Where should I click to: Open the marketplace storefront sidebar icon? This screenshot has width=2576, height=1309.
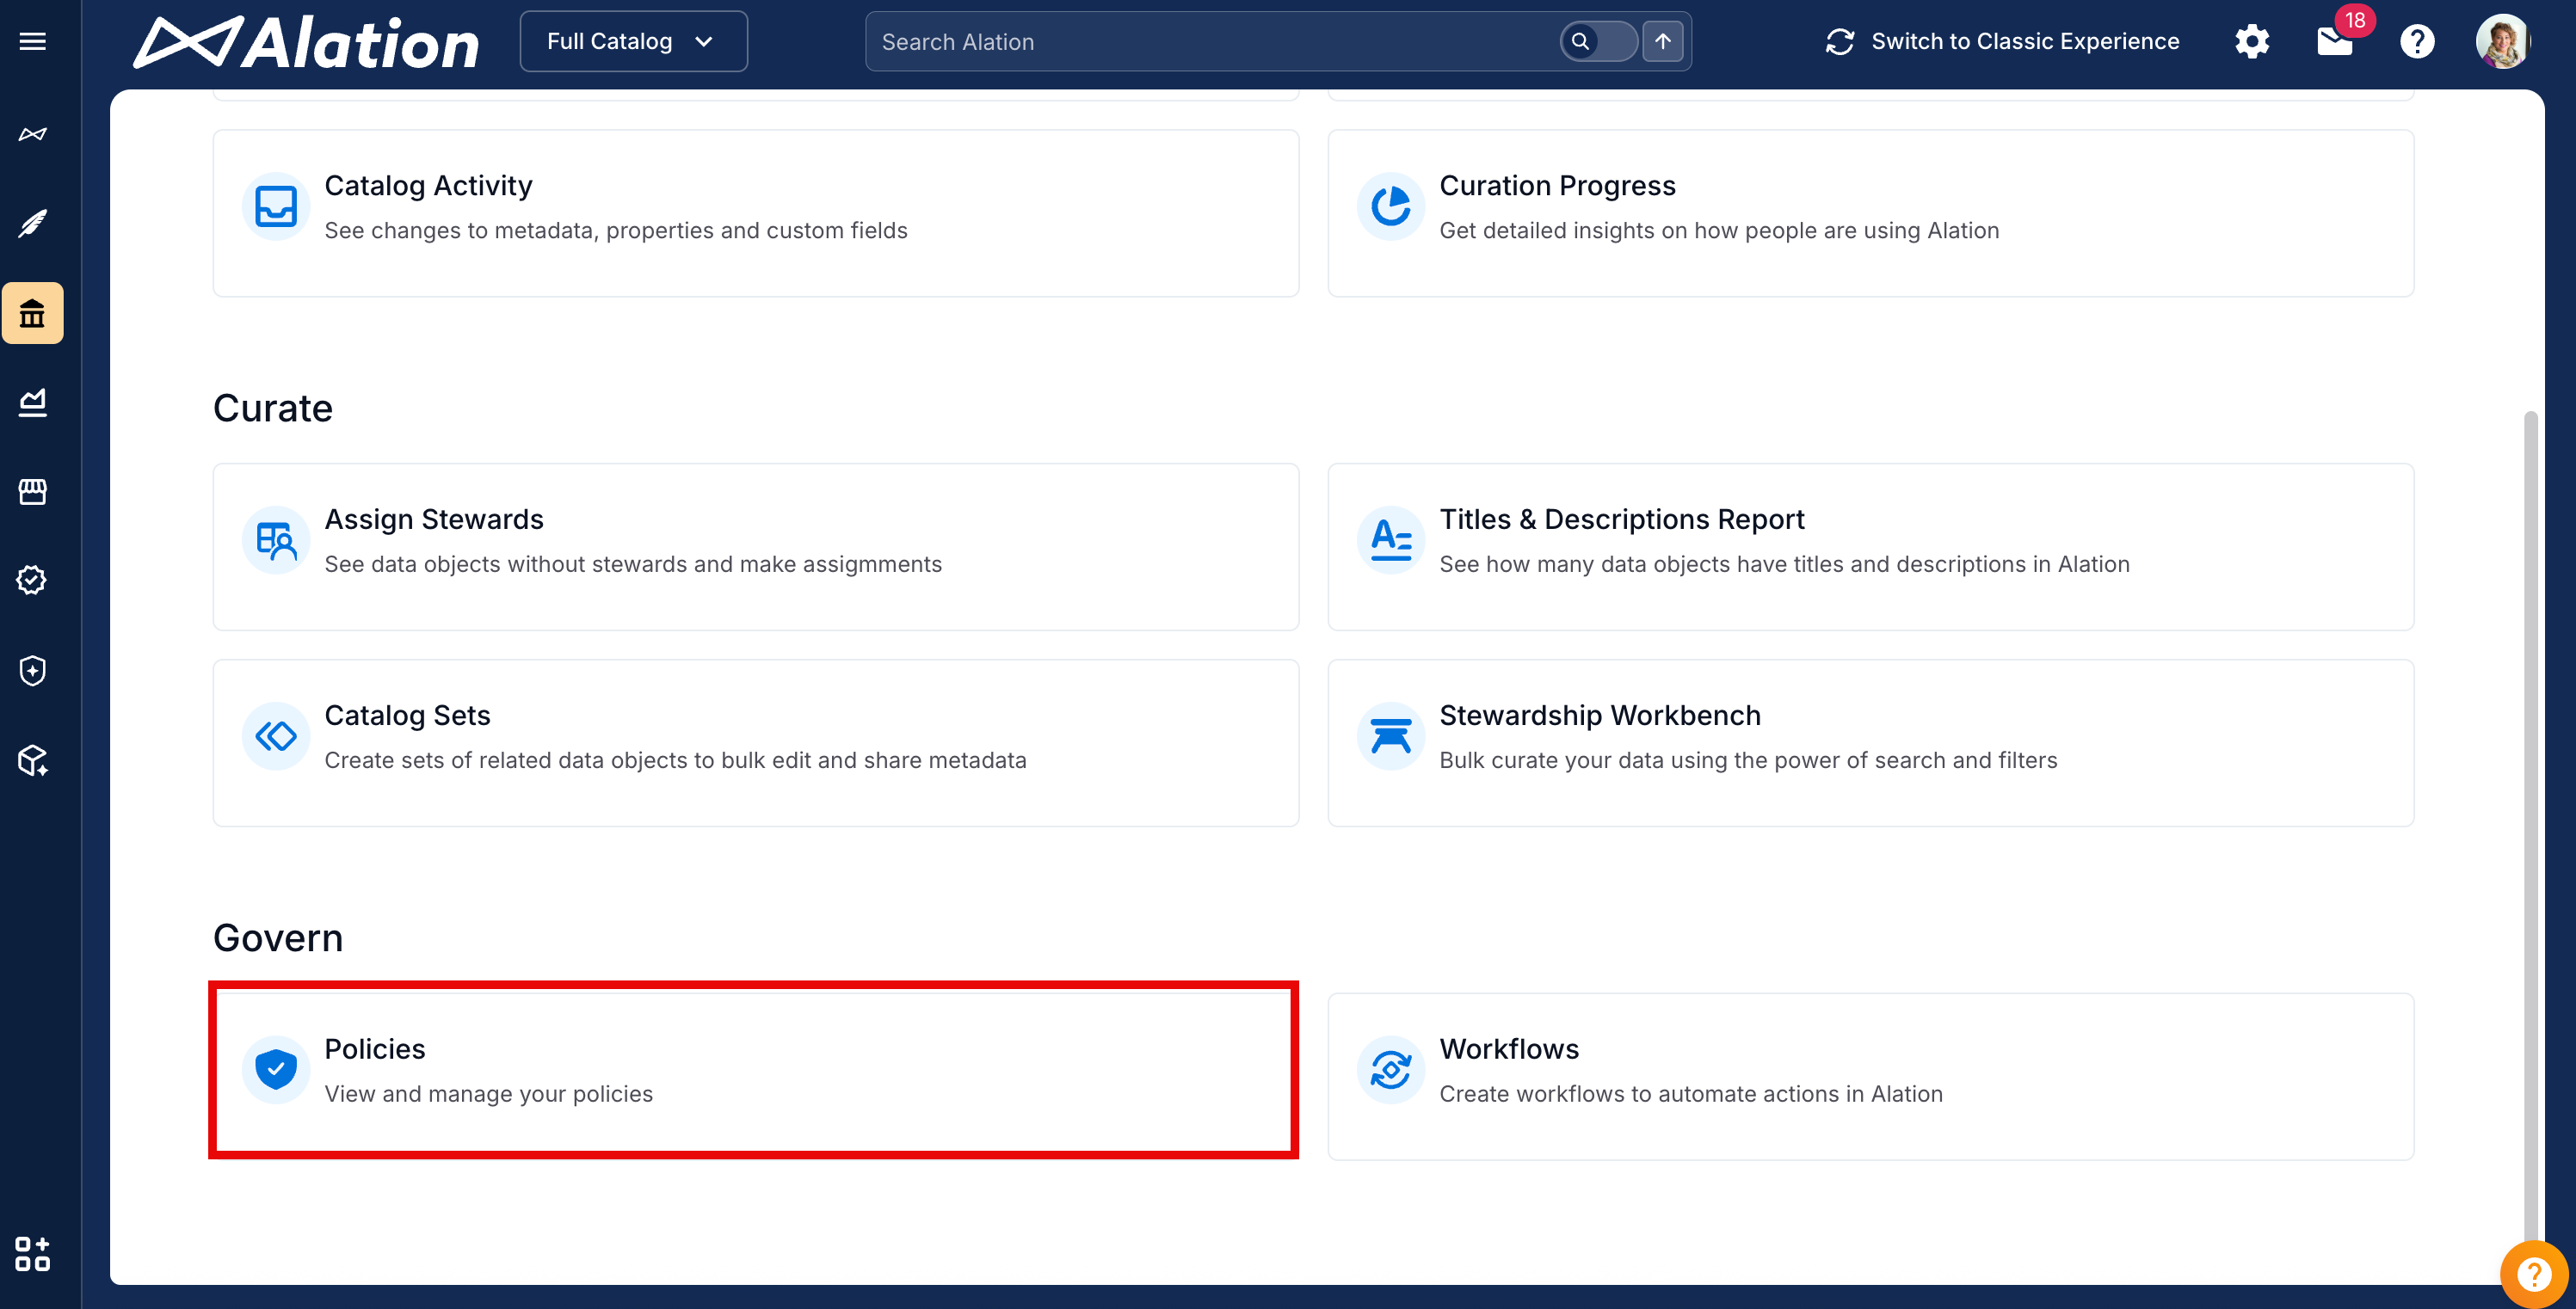[32, 492]
